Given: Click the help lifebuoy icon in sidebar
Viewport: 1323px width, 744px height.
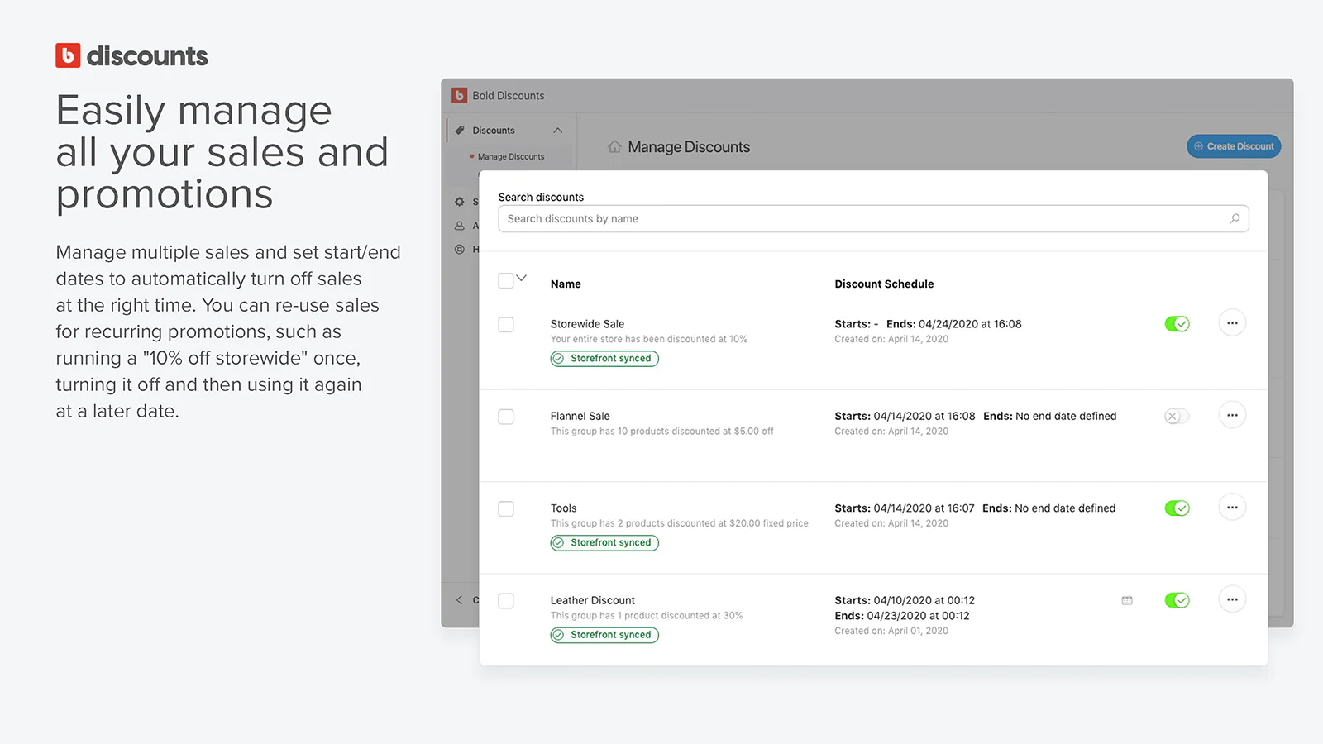Looking at the screenshot, I should click(x=460, y=250).
